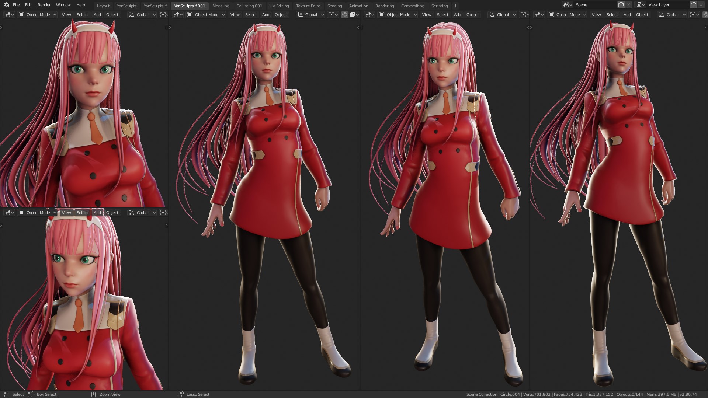Image resolution: width=708 pixels, height=398 pixels.
Task: Open the Help menu
Action: (80, 5)
